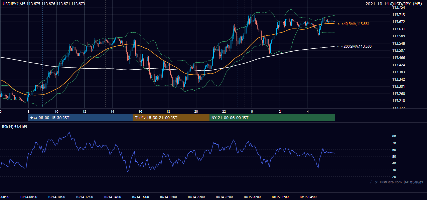Click the 10/14 18:00 date axis label

tap(168, 197)
